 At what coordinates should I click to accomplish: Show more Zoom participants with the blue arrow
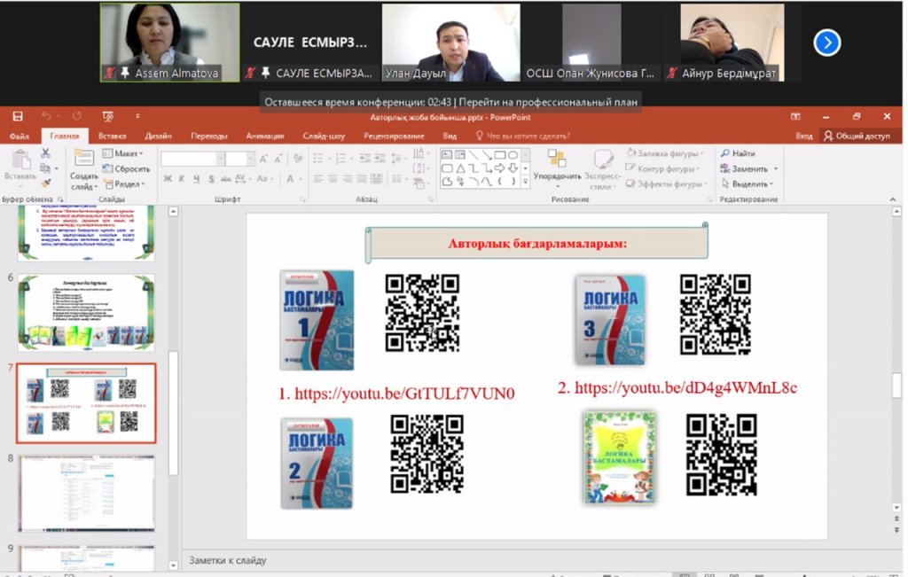click(827, 43)
